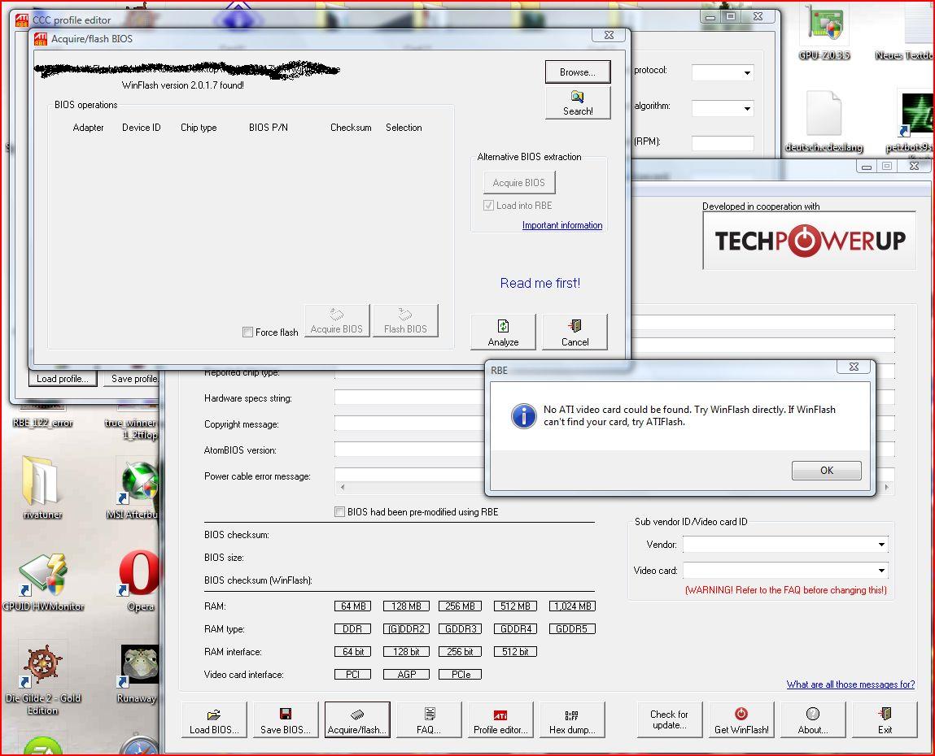Select the GDDR5 RAM type indicator
The width and height of the screenshot is (935, 756).
572,628
